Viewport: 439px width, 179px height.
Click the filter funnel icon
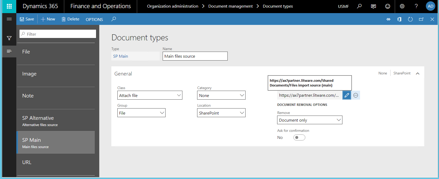click(x=9, y=38)
